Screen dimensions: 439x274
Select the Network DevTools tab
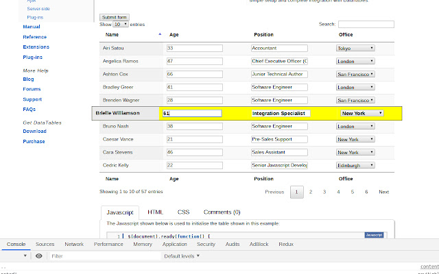click(x=74, y=244)
